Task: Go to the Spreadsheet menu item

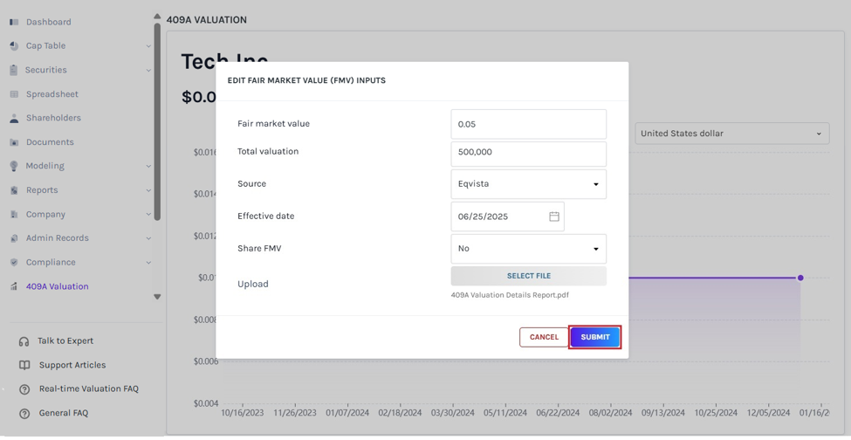Action: point(52,94)
